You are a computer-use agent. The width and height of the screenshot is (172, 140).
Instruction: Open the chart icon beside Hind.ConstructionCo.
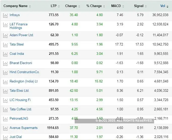5,73
